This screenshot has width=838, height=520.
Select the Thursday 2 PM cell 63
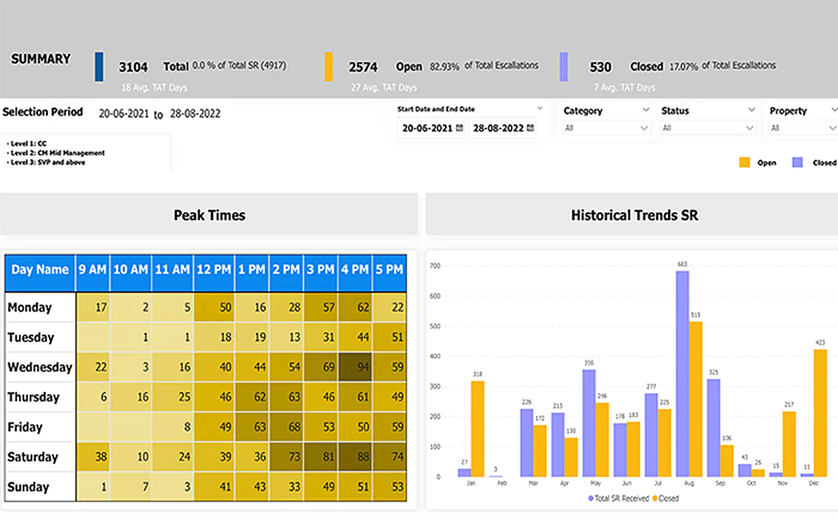tap(286, 397)
